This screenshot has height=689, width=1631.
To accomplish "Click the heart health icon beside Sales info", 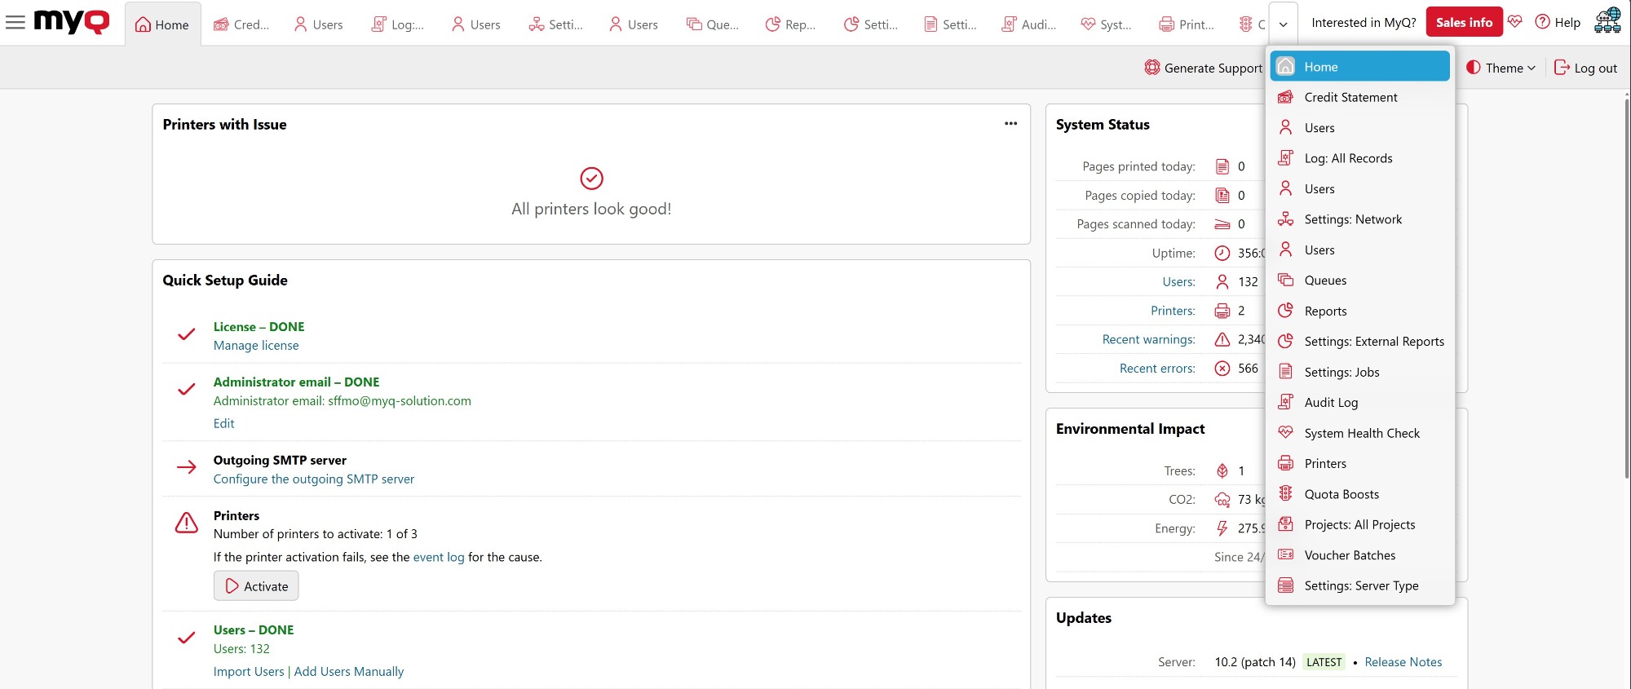I will [x=1515, y=22].
